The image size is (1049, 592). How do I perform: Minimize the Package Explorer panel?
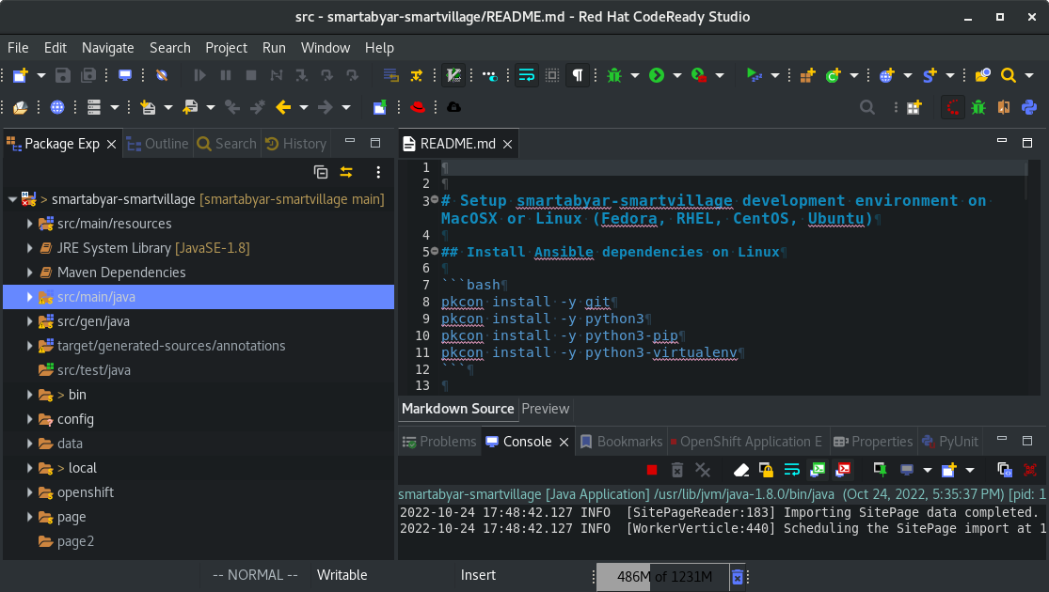click(350, 141)
